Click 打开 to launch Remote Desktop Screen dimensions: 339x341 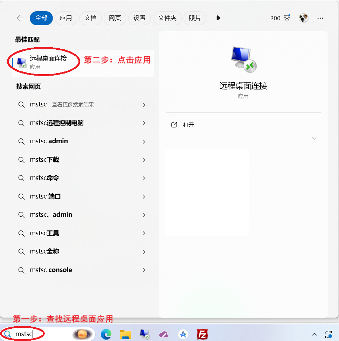[188, 125]
